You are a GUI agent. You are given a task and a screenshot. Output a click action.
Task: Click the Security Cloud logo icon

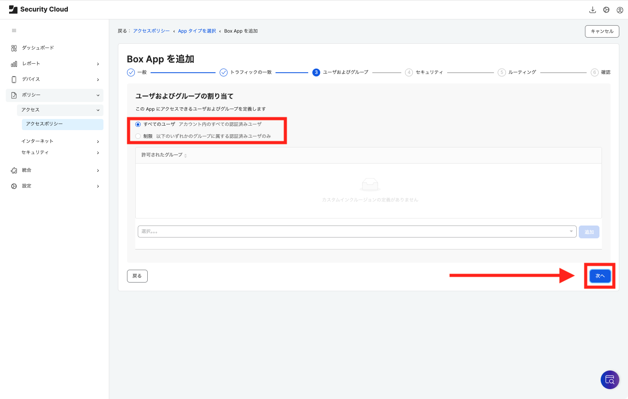click(x=13, y=9)
